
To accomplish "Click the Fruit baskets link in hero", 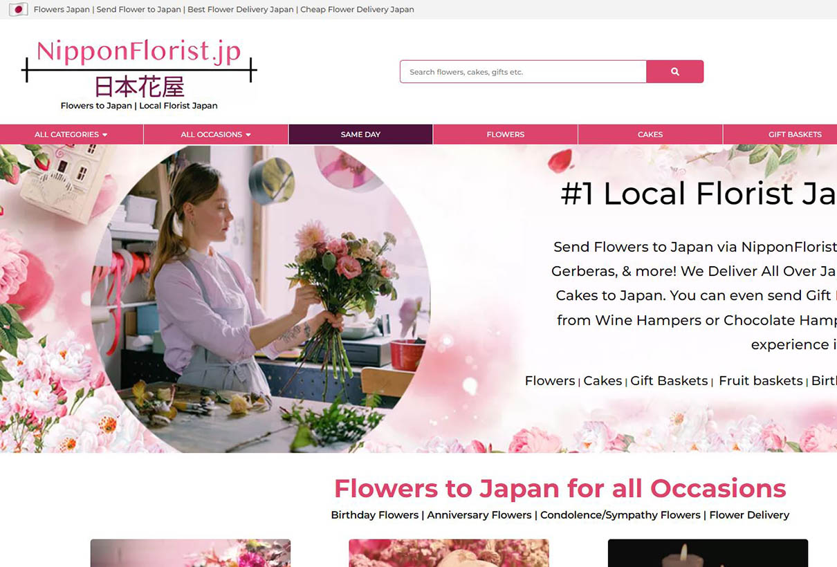I will tap(761, 381).
